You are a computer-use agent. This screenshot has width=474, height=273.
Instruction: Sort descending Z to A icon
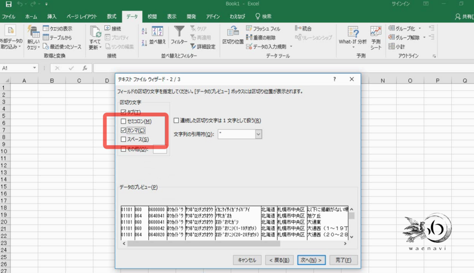[x=144, y=43]
